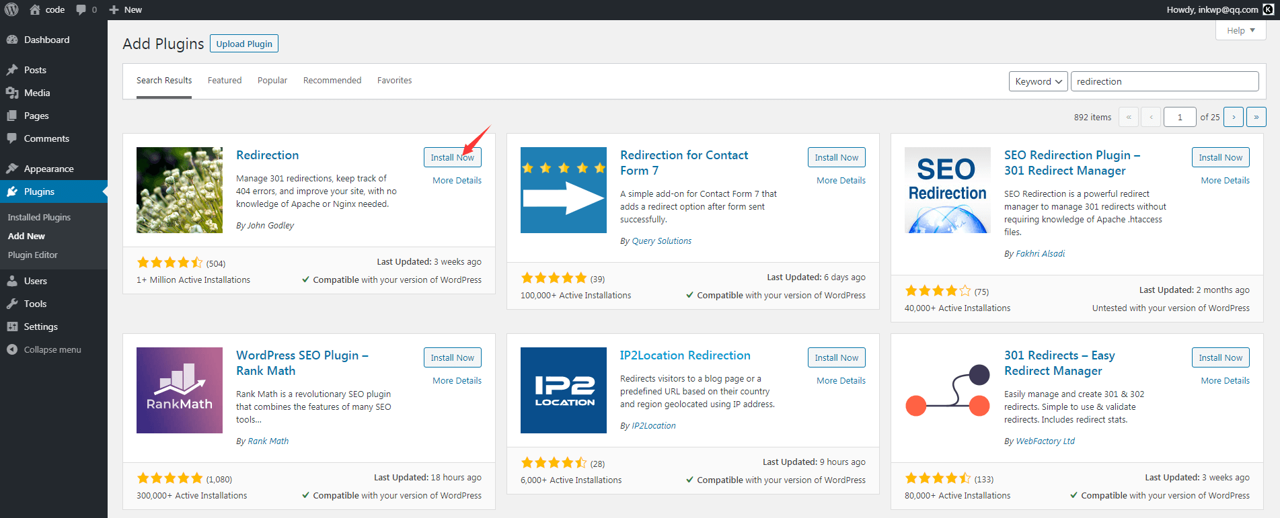Open the Installed Plugins submenu

[x=39, y=217]
